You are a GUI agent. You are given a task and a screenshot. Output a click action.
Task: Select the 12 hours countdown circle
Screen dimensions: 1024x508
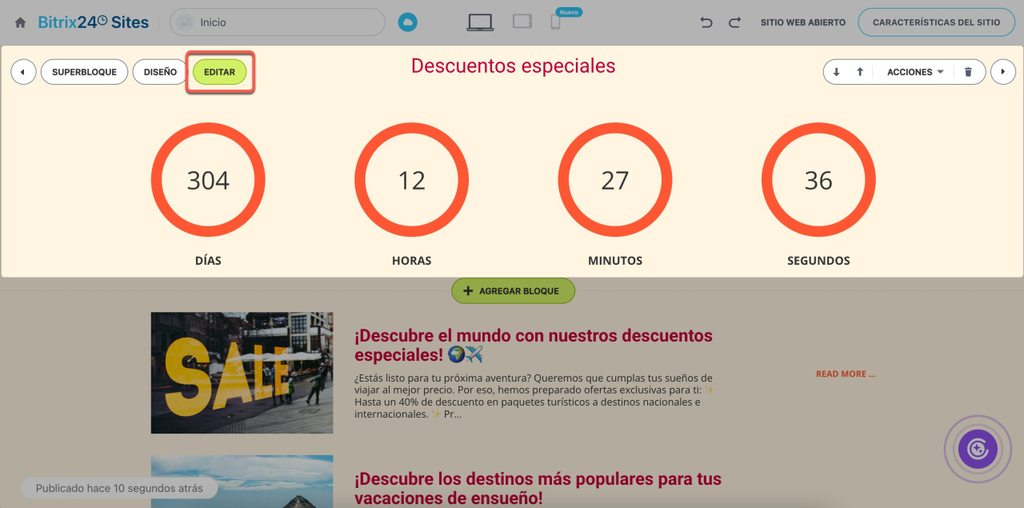(411, 181)
